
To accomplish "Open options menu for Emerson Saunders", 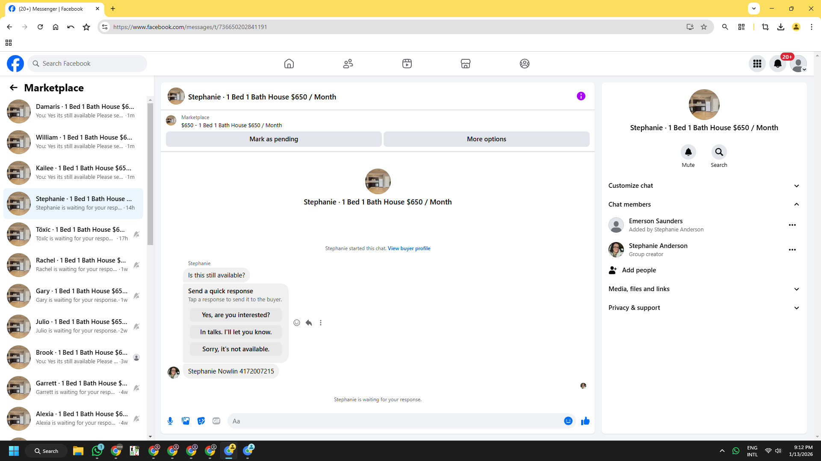I will [x=792, y=225].
